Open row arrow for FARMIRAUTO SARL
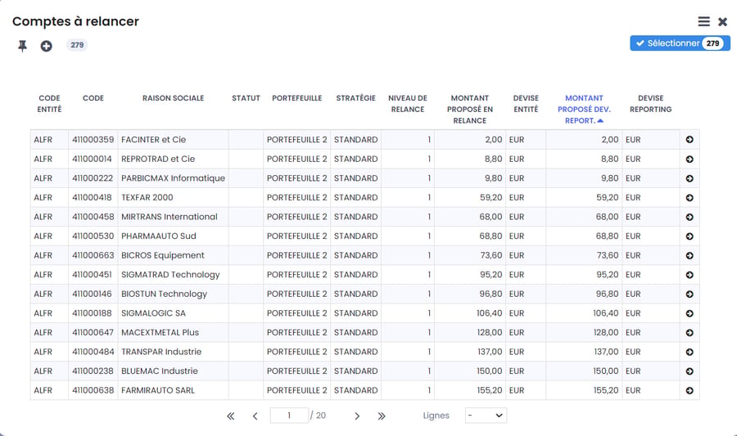 click(689, 390)
